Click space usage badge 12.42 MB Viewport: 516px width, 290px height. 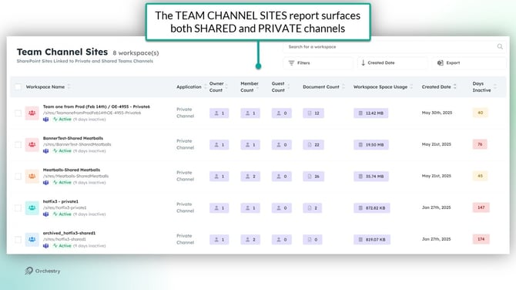coord(371,113)
